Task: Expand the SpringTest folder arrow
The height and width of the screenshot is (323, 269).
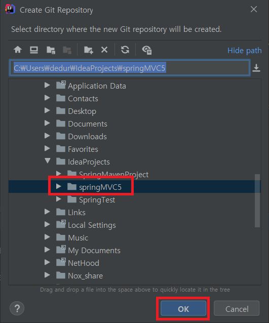Action: point(59,199)
